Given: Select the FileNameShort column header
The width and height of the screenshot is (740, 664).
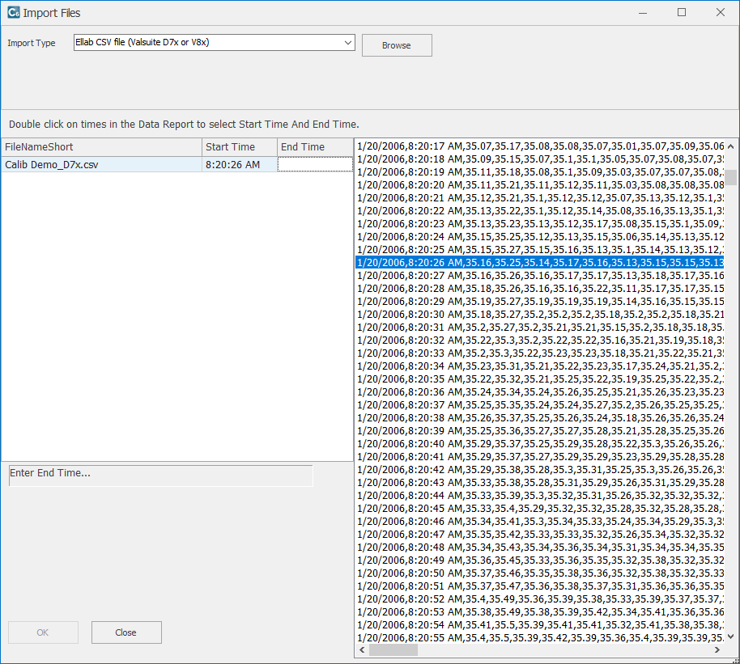Looking at the screenshot, I should pos(101,147).
